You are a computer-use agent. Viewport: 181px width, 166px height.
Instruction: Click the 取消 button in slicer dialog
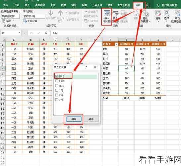91,119
